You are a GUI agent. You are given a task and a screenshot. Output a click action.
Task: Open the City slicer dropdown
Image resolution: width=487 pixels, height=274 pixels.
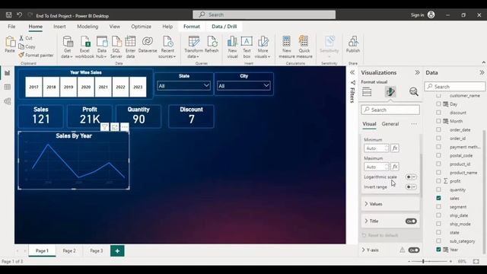tap(243, 86)
